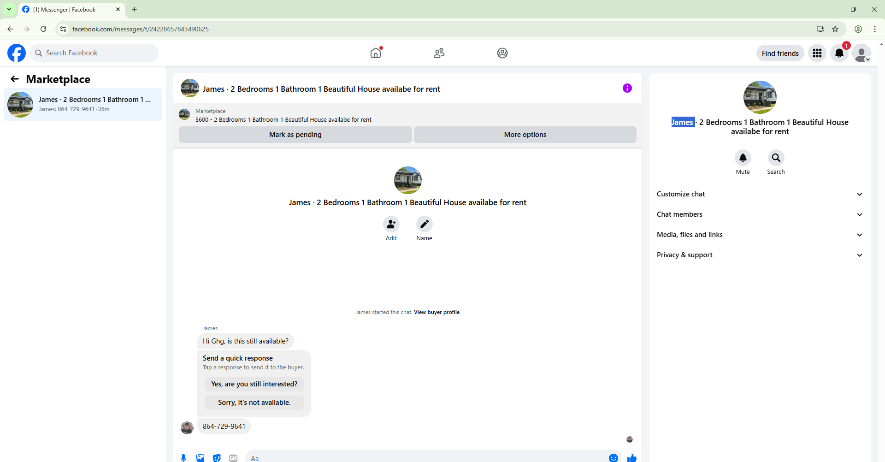Click Find friends button

pyautogui.click(x=780, y=53)
